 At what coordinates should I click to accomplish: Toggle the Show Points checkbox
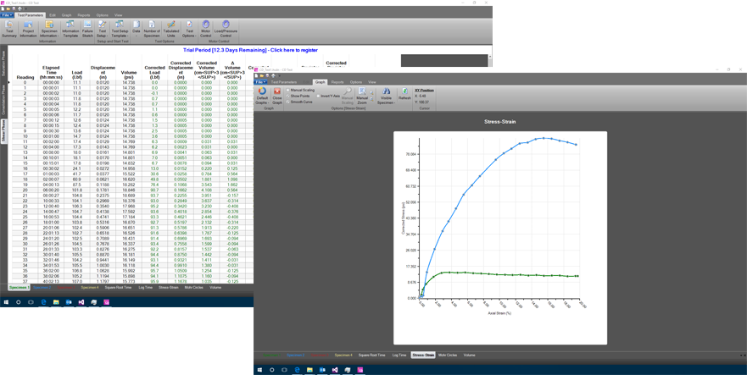[288, 96]
